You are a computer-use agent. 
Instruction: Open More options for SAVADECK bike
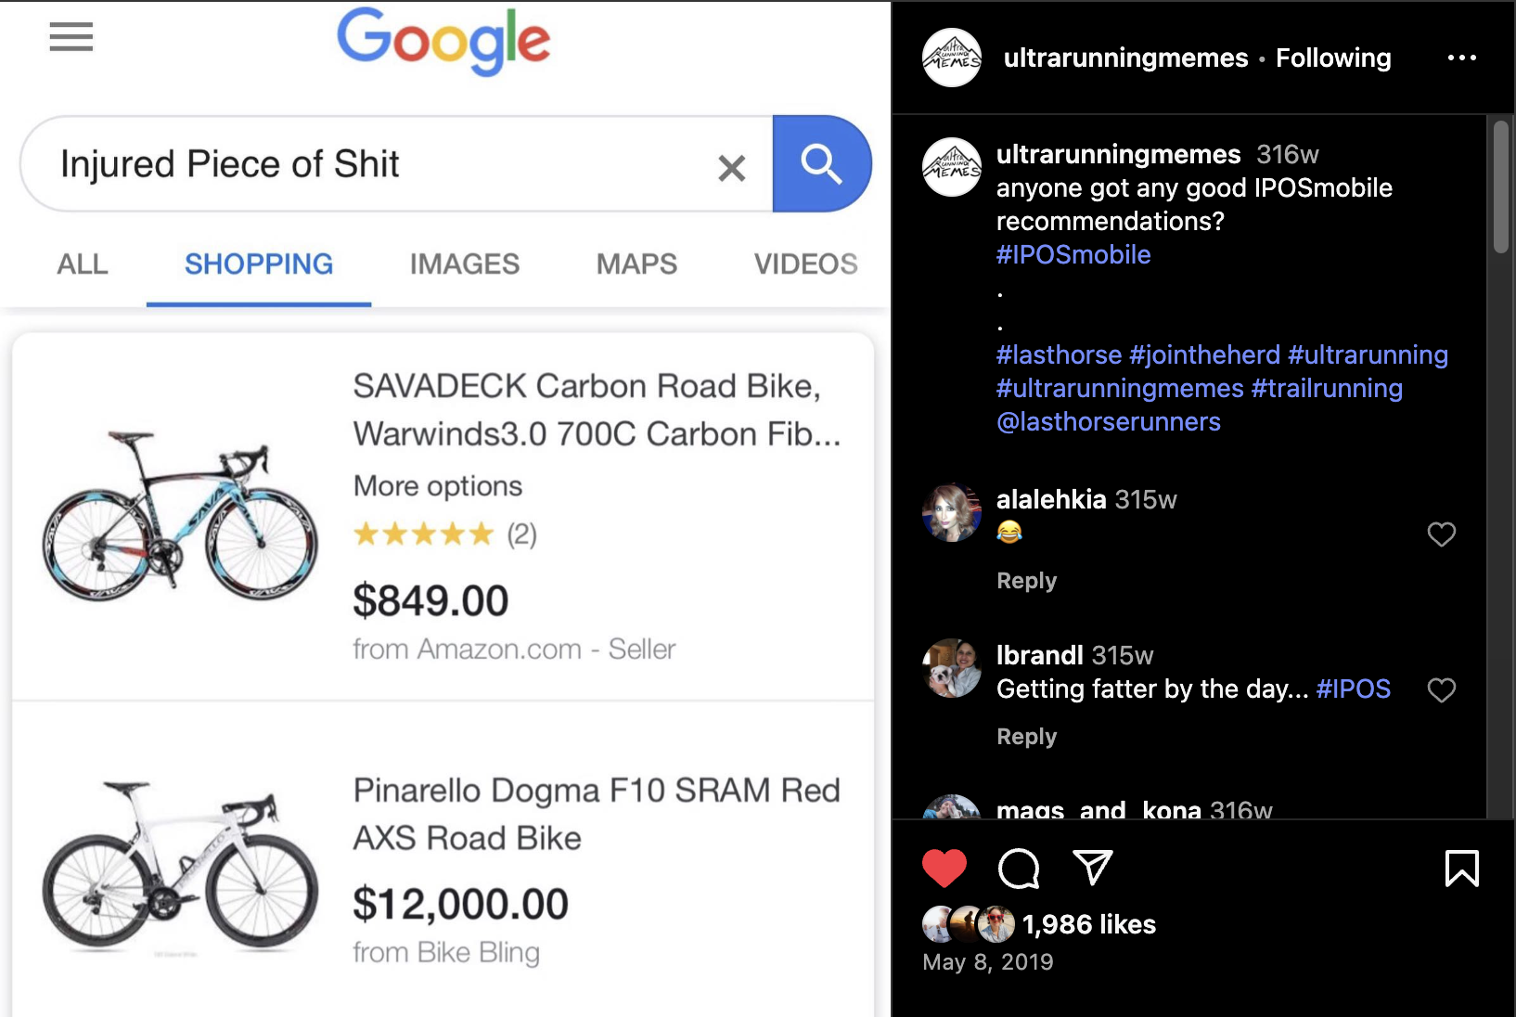[438, 486]
